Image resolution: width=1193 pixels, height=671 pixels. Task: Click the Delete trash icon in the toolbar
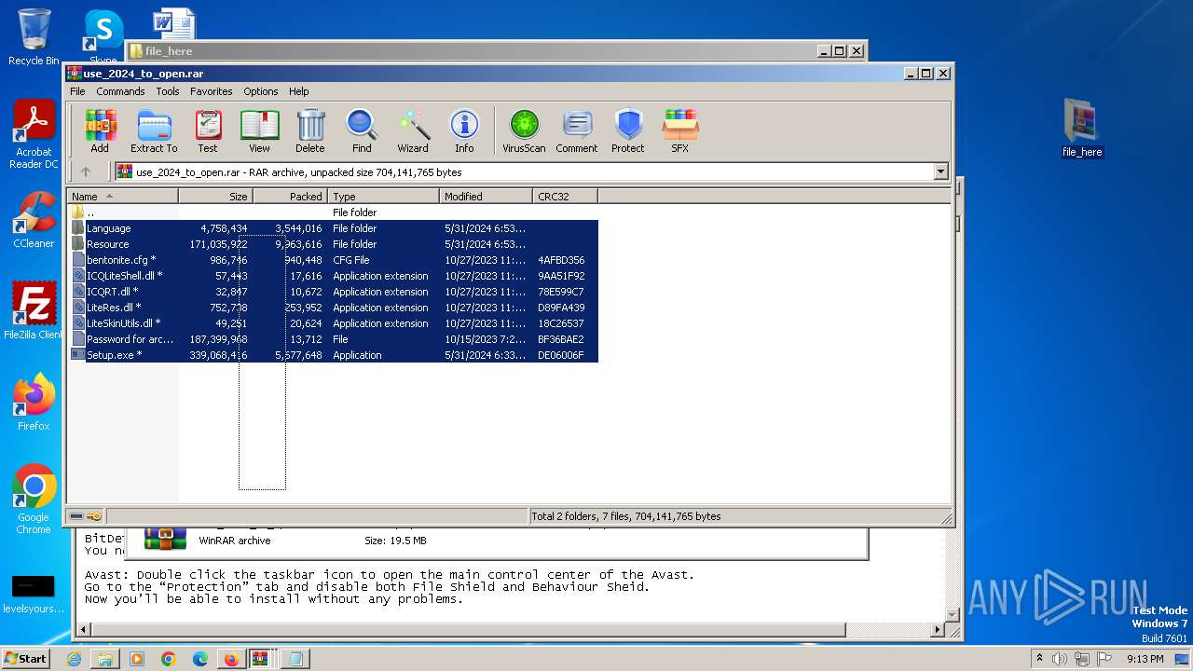pyautogui.click(x=310, y=130)
